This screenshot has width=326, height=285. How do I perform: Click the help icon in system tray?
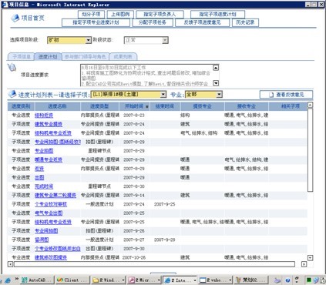[x=287, y=280]
